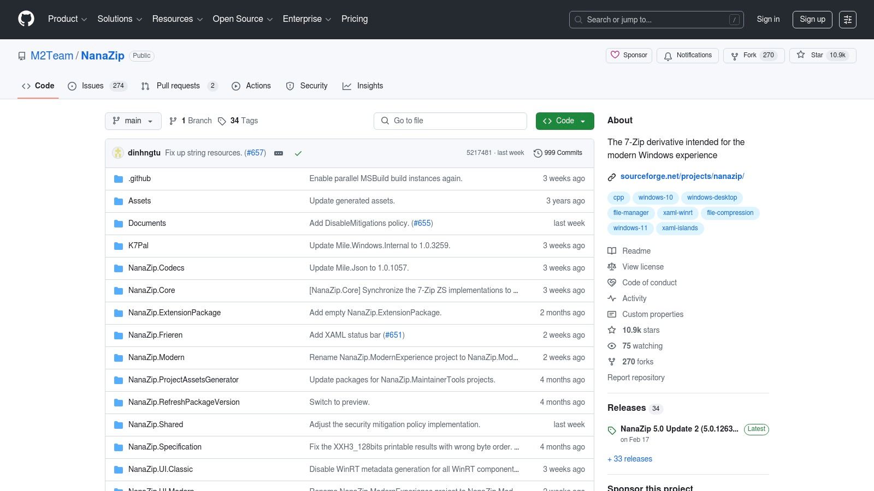This screenshot has width=874, height=491.
Task: Click the tag icon beside 34 Tags
Action: pyautogui.click(x=222, y=121)
